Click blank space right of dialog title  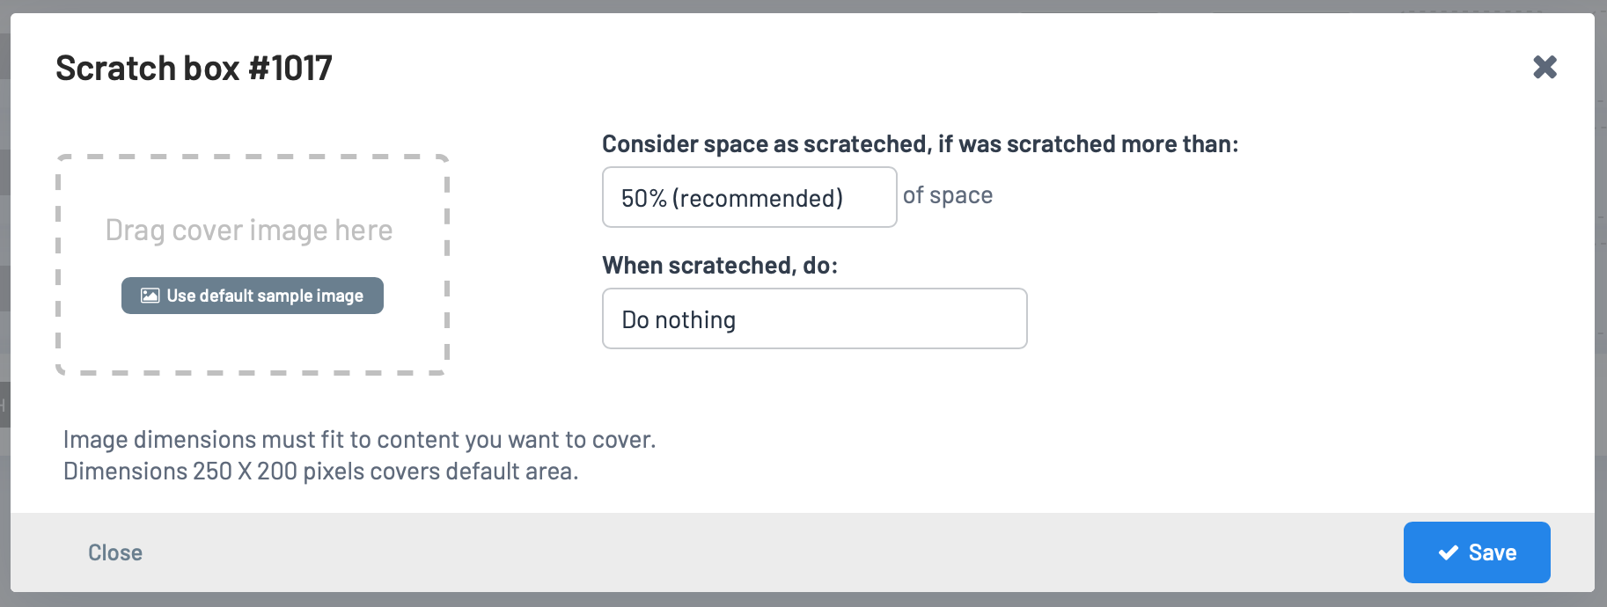tap(880, 68)
